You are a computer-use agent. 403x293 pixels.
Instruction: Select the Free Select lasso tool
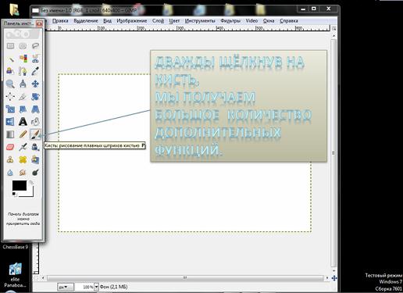[x=35, y=46]
